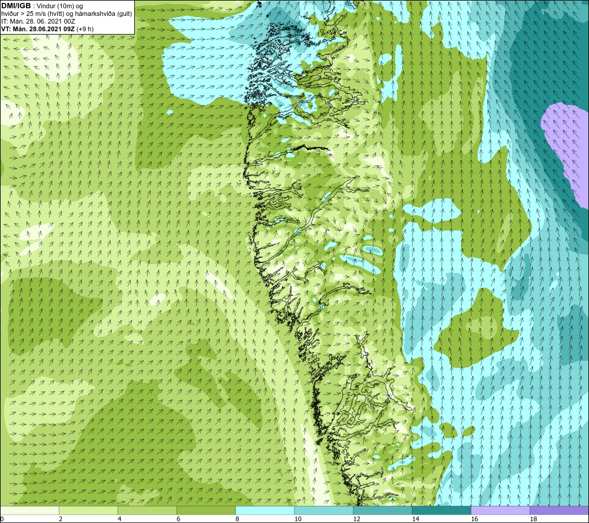Click the legend scale label '12'
The width and height of the screenshot is (589, 523).
pos(356,519)
